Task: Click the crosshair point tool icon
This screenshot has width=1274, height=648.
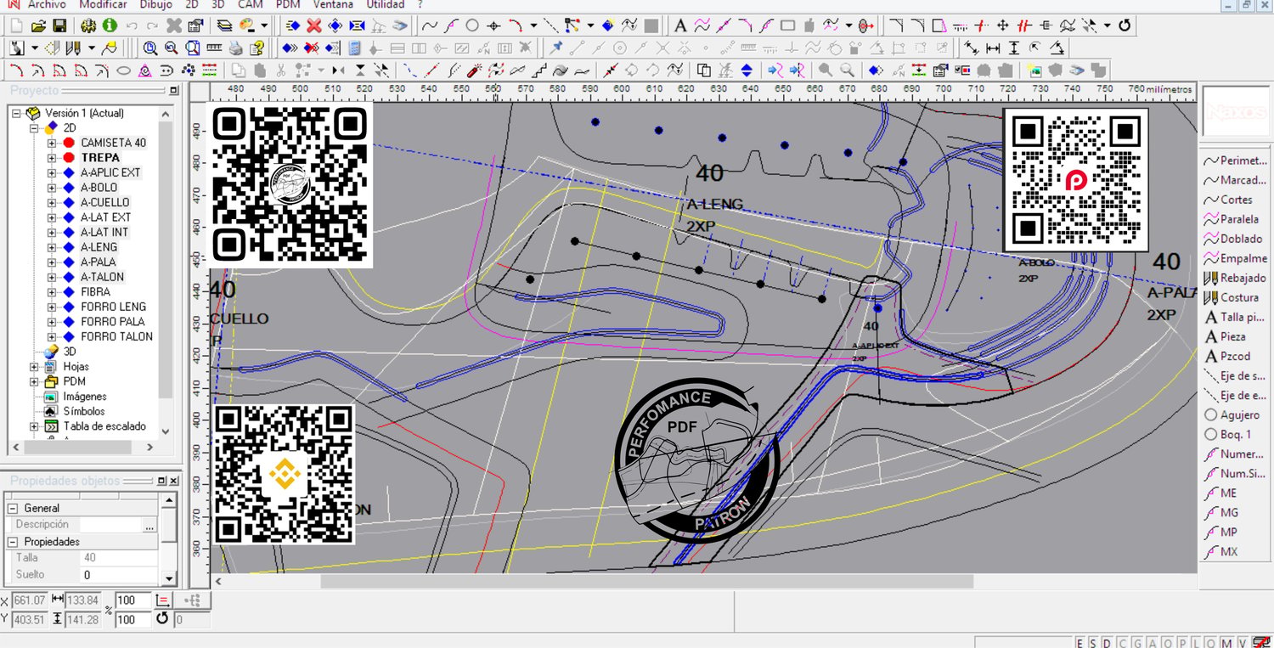Action: (x=493, y=25)
